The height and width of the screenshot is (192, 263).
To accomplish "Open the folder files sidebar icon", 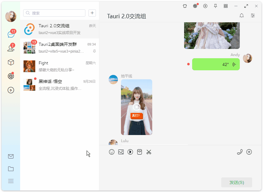I will coord(11,169).
